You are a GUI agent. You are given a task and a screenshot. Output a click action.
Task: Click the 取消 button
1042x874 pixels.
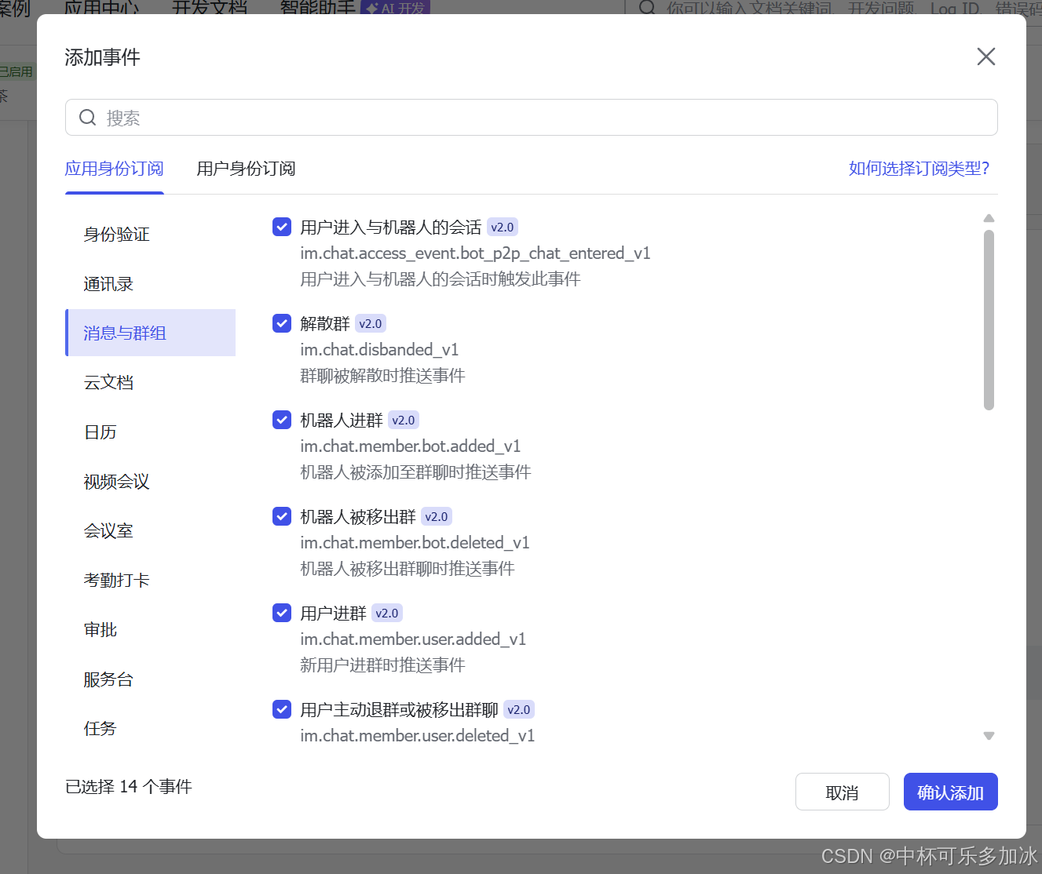[x=842, y=792]
